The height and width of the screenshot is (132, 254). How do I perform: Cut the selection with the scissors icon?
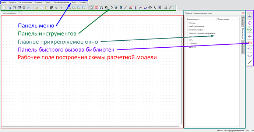point(37,8)
